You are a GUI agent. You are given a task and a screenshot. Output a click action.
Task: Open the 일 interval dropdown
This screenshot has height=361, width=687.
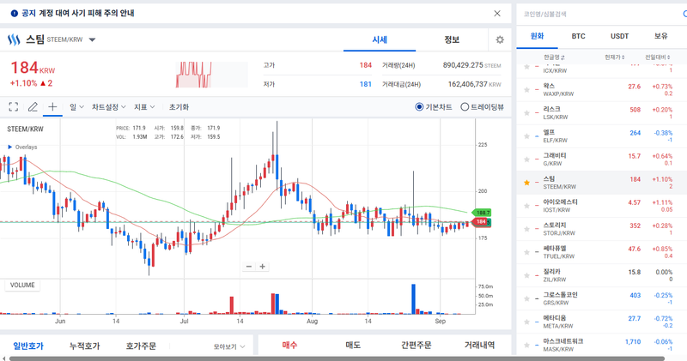[x=76, y=107]
